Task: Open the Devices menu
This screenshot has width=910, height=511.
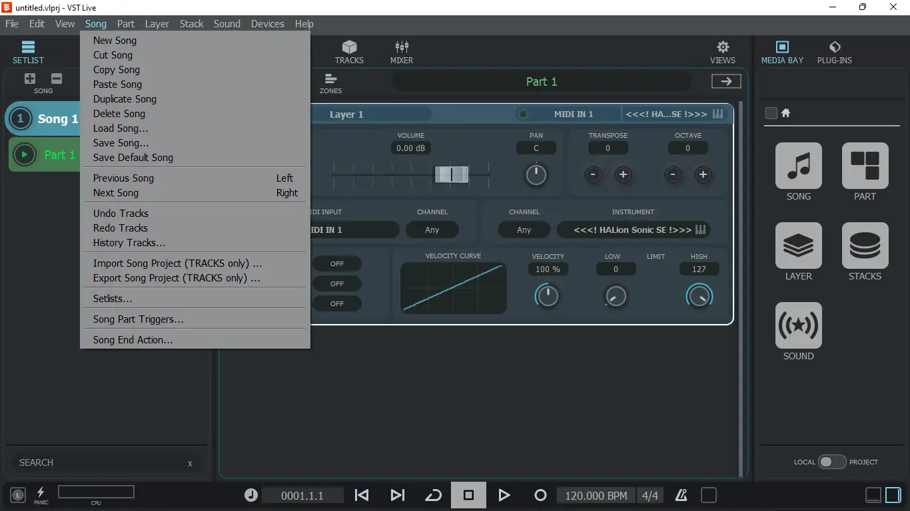Action: (x=268, y=24)
